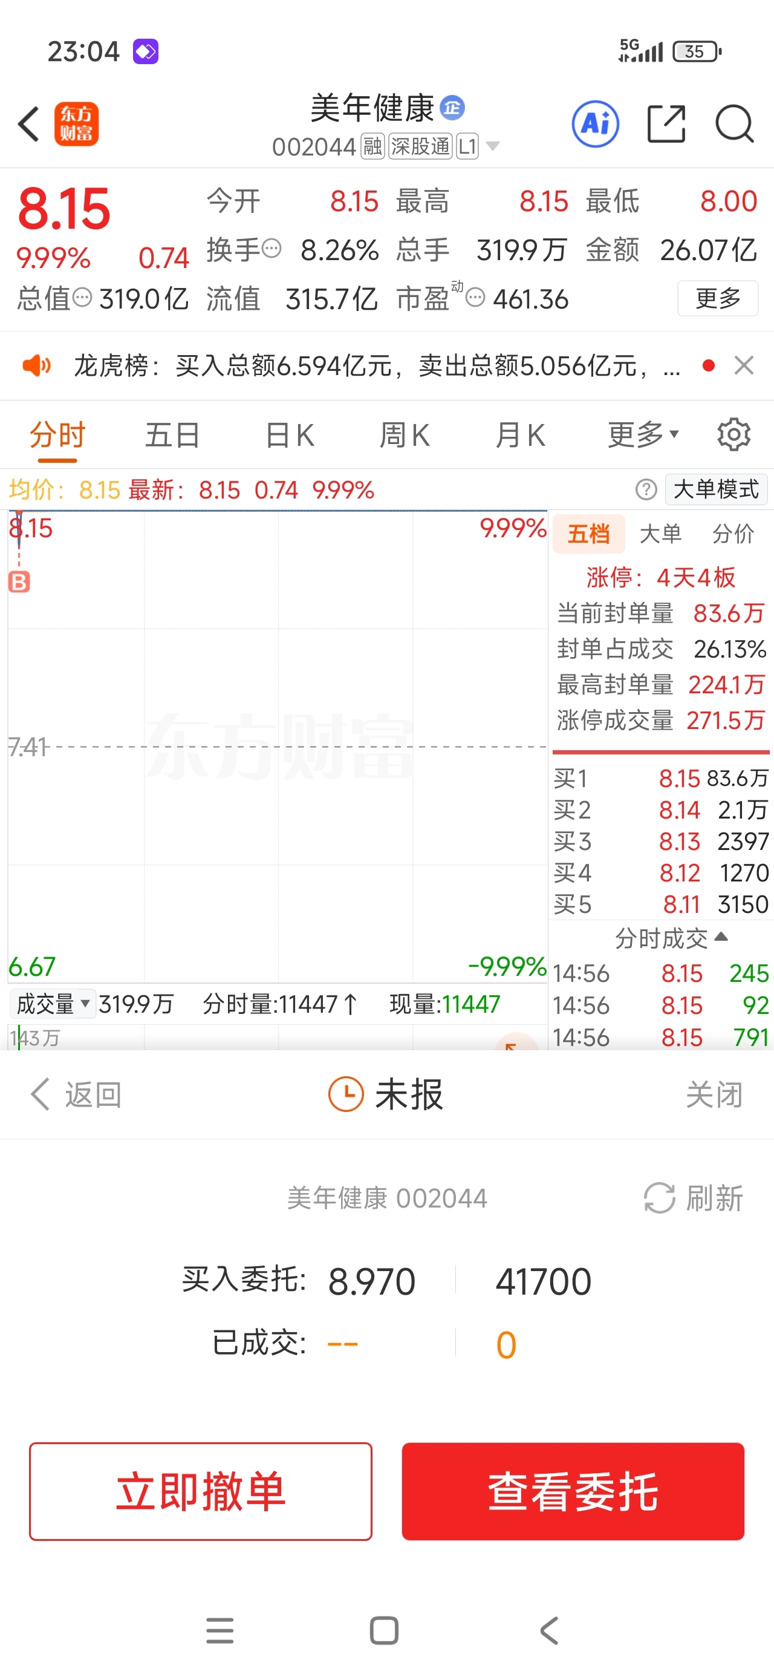Tap the B marker on the chart

tap(19, 581)
